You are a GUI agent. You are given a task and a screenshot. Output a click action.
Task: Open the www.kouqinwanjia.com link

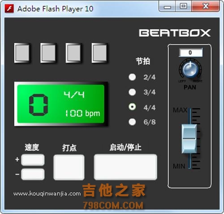47,194
